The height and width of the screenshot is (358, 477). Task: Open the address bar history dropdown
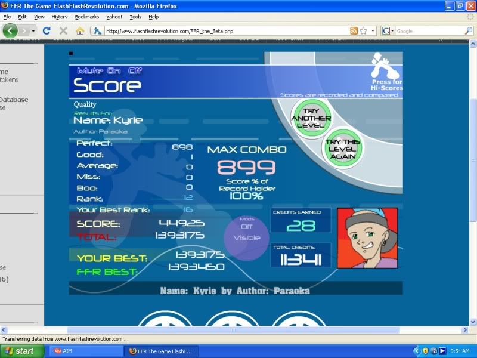[x=373, y=30]
